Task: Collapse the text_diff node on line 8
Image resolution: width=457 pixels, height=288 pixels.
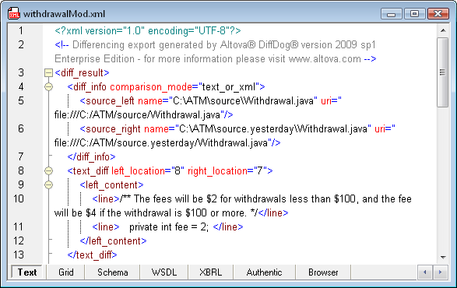Action: click(x=49, y=170)
